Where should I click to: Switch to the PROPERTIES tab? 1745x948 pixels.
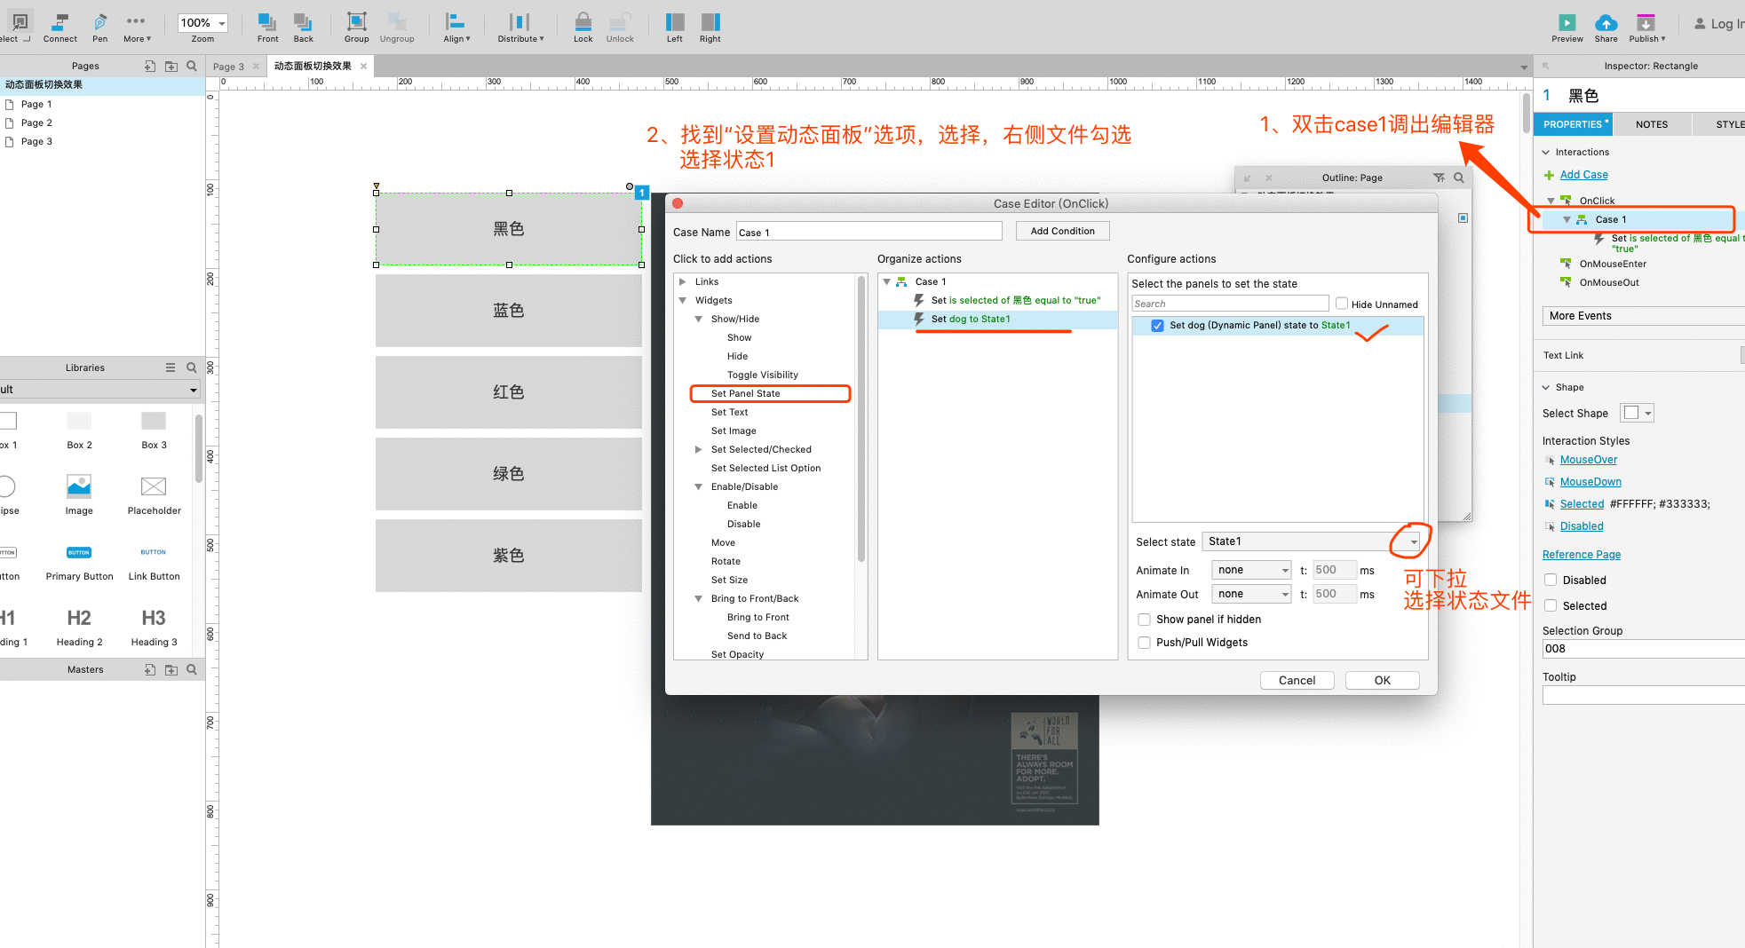coord(1574,124)
